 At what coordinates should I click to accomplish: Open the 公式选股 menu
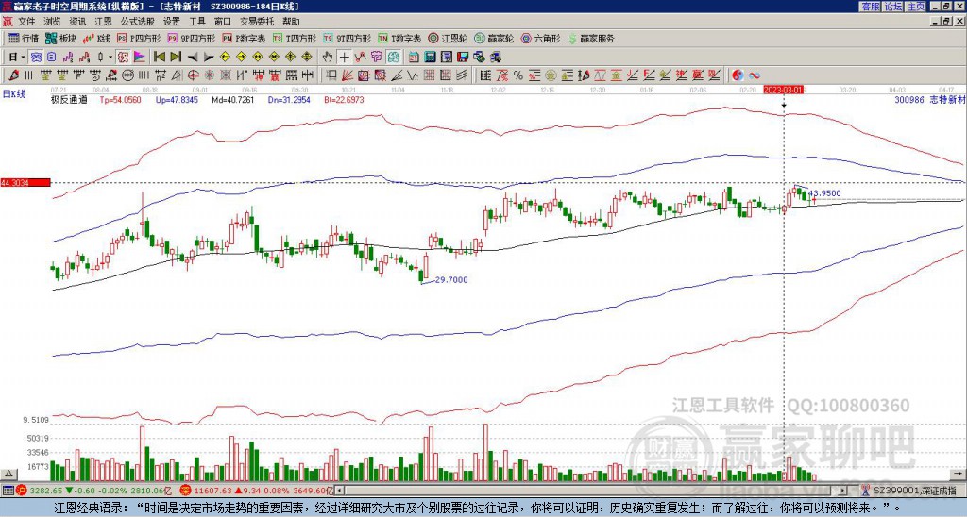[x=138, y=22]
